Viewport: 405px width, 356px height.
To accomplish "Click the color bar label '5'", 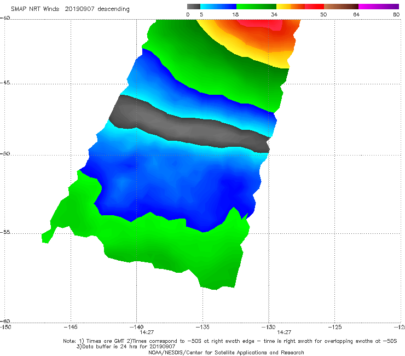I will [x=201, y=14].
